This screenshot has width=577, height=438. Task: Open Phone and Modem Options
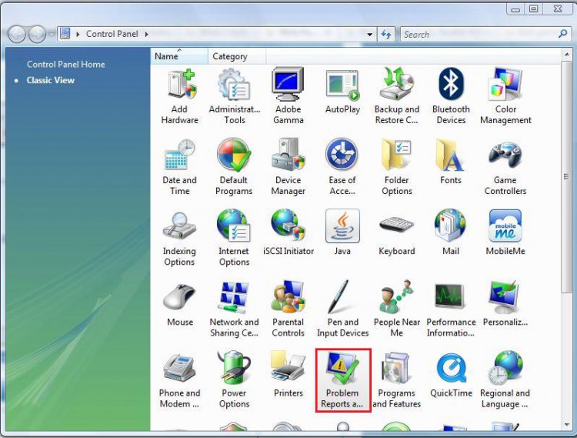(x=179, y=380)
